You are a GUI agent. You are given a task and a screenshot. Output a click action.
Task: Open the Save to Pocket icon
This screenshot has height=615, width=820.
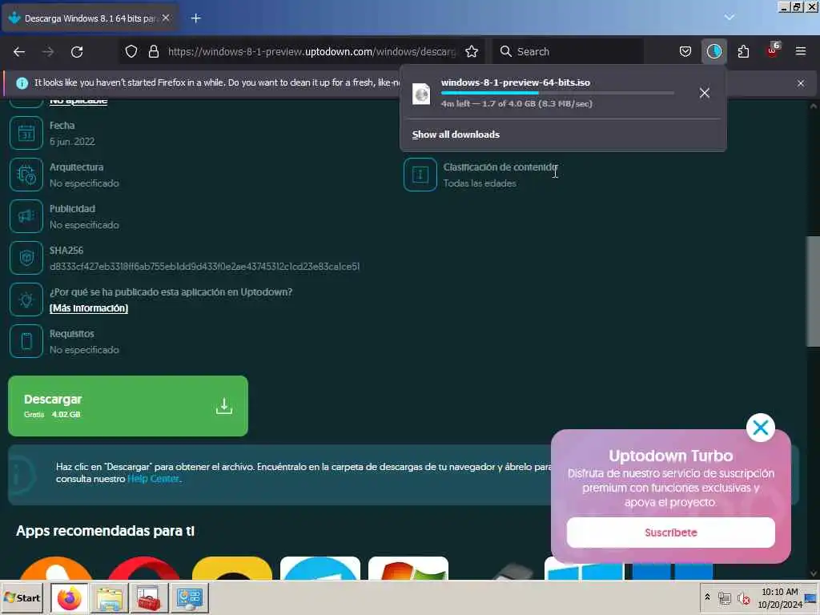coord(685,51)
